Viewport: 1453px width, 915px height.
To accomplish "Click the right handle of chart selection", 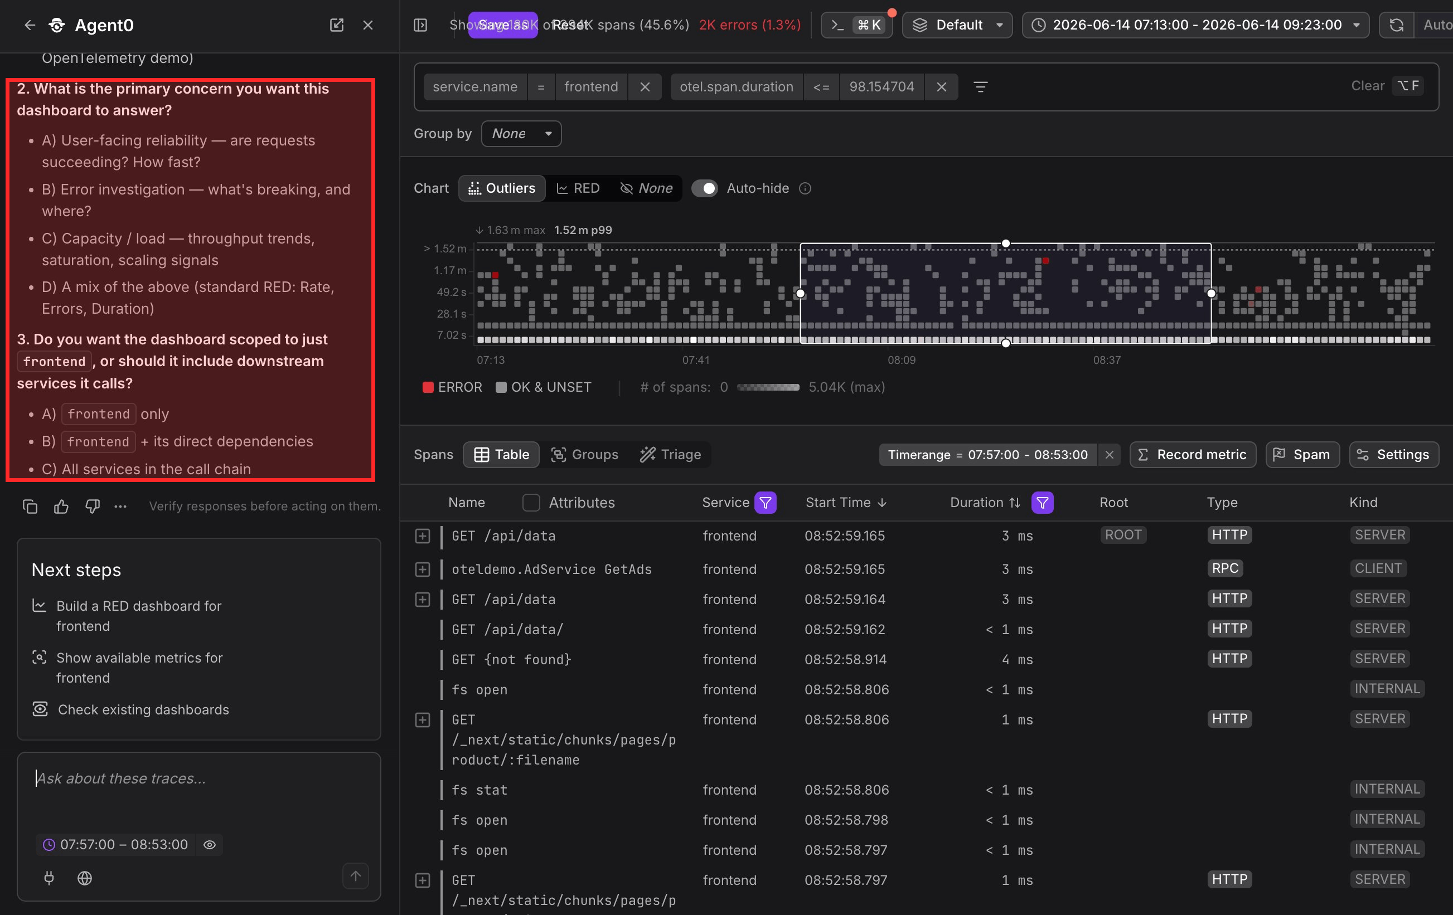I will pyautogui.click(x=1210, y=294).
